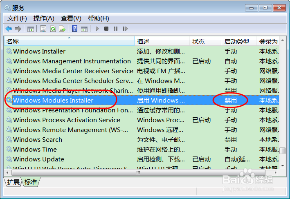This screenshot has height=199, width=290.
Task: Open the 操作(A) menu
Action: tap(44, 18)
